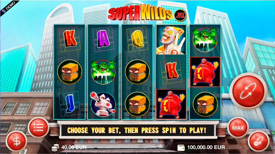Click the 'Choose your bet' message banner
The width and height of the screenshot is (275, 154).
coord(137,130)
